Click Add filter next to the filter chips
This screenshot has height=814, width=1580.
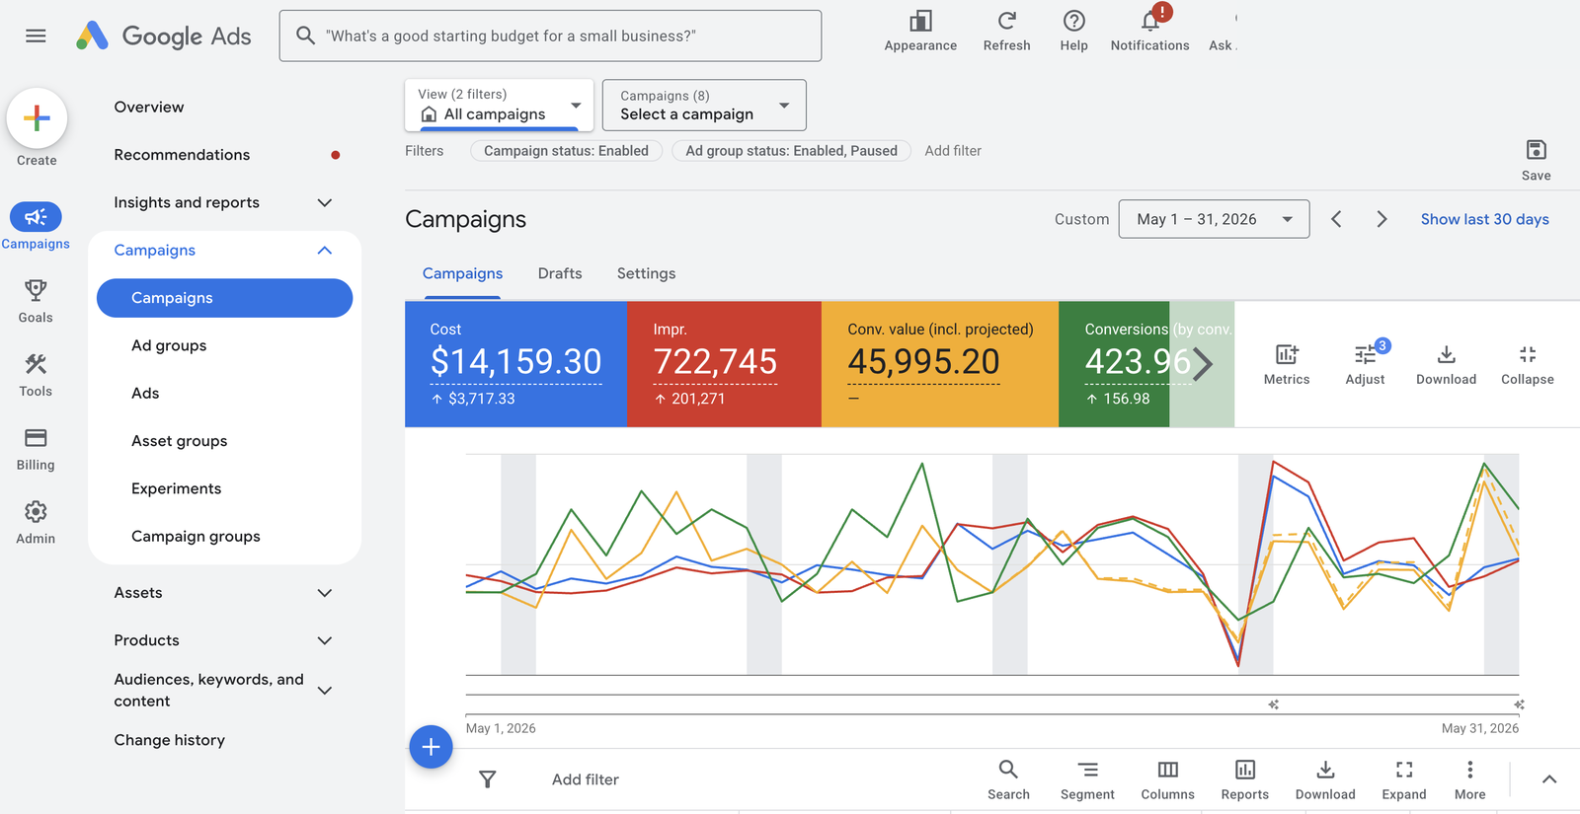pos(953,151)
